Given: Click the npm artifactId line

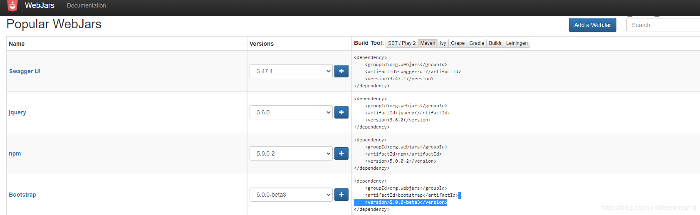Looking at the screenshot, I should point(403,154).
